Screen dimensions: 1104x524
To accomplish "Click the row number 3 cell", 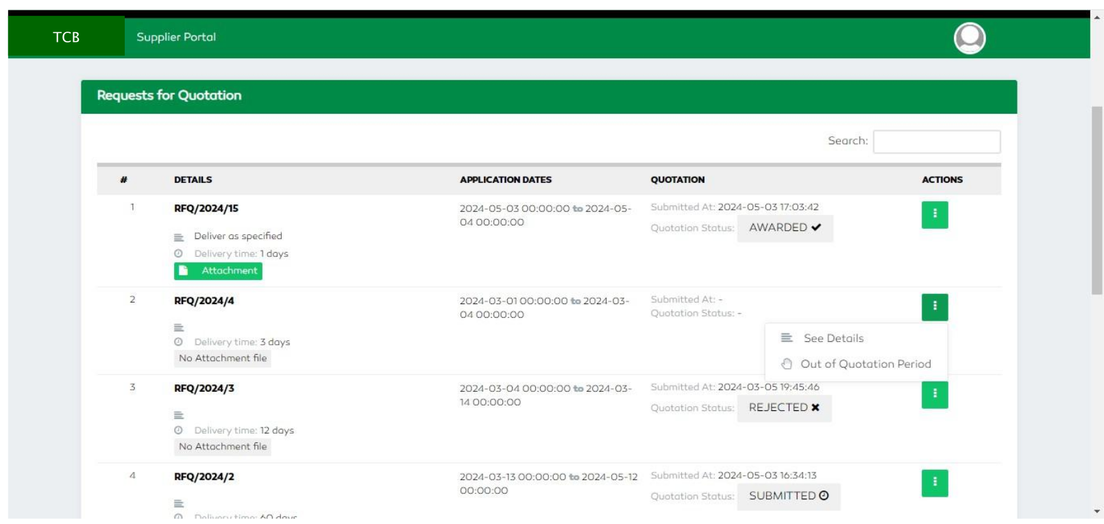I will coord(132,387).
